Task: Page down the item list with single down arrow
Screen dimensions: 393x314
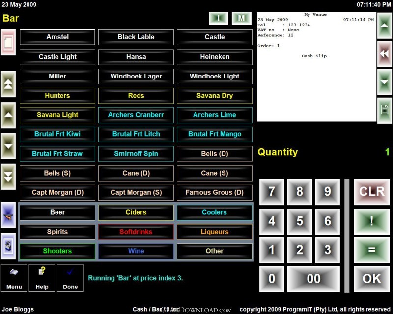Action: [x=8, y=146]
